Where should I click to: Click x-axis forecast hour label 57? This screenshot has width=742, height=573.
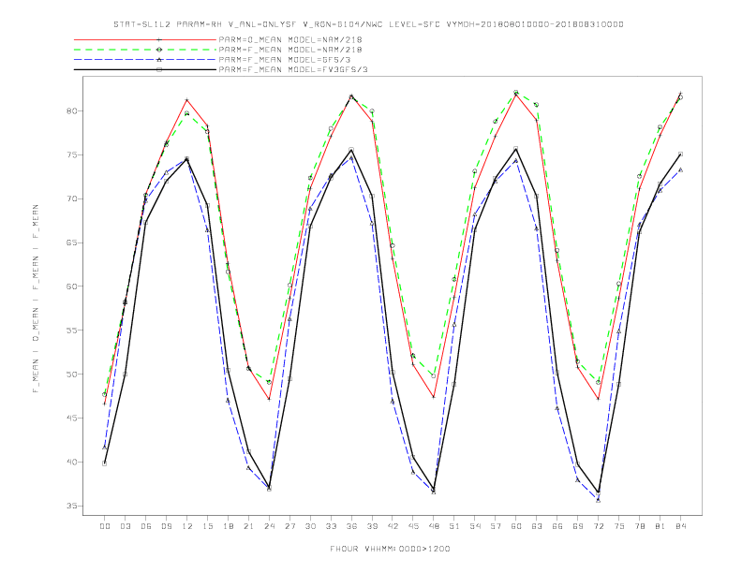496,526
